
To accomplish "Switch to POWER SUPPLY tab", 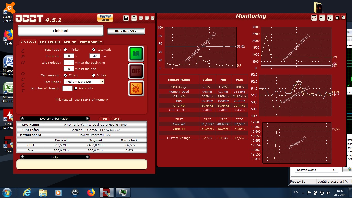I will click(91, 42).
